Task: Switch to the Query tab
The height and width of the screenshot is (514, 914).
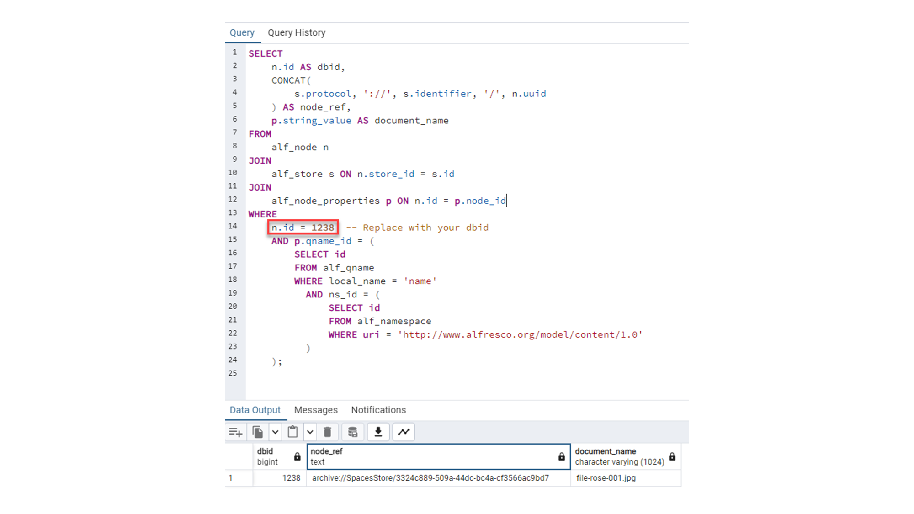Action: coord(242,33)
